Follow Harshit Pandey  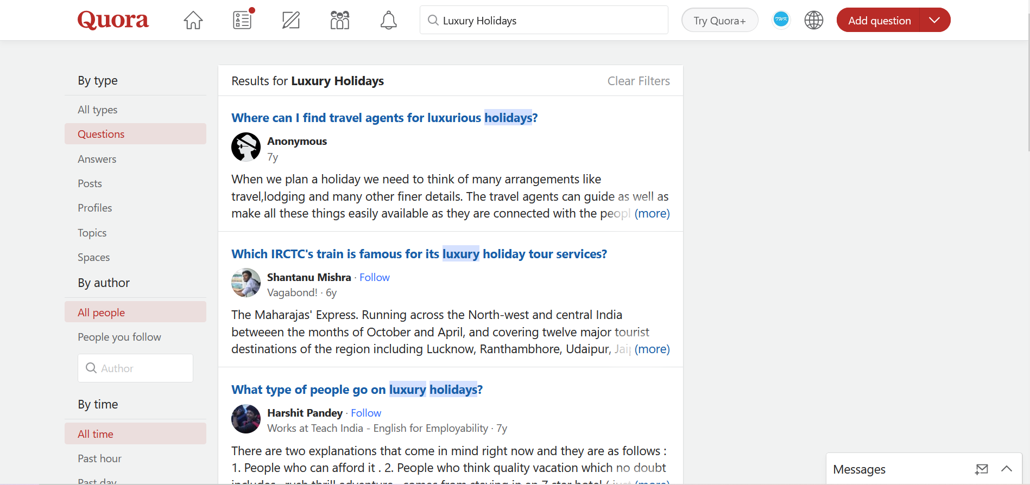[x=366, y=413]
